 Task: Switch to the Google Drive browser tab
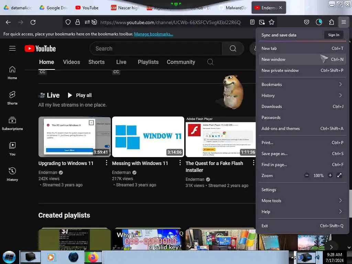53,8
